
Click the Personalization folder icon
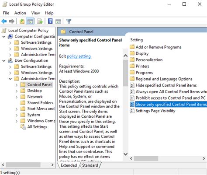132,59
